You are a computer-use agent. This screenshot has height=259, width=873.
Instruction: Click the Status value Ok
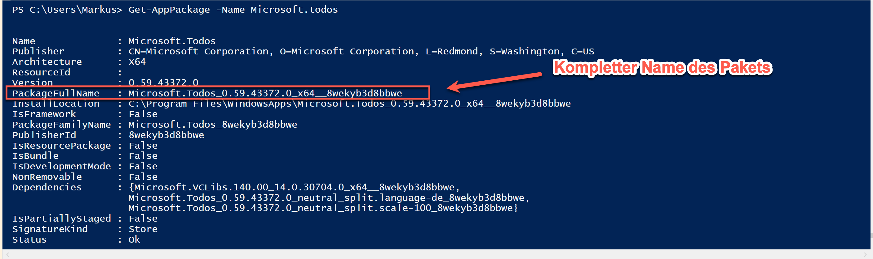point(134,240)
